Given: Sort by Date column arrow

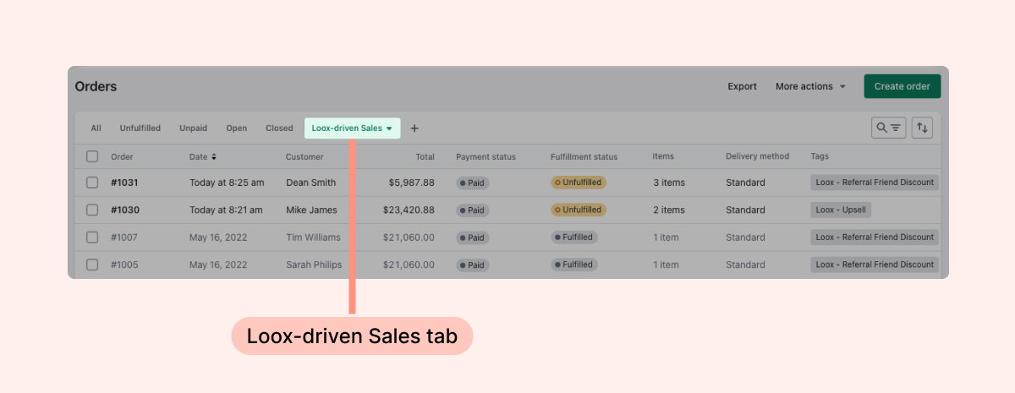Looking at the screenshot, I should pos(214,156).
